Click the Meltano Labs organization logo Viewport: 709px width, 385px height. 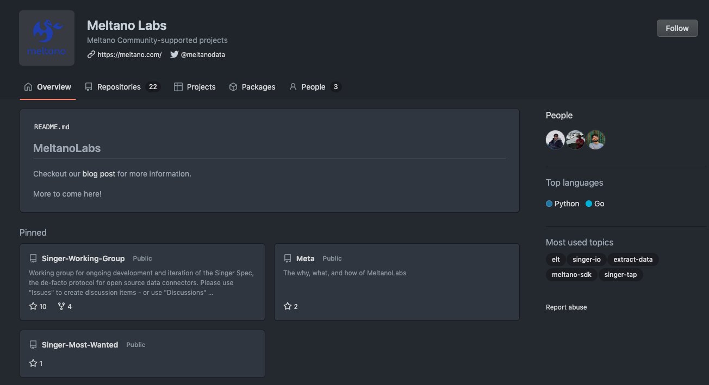(x=47, y=38)
